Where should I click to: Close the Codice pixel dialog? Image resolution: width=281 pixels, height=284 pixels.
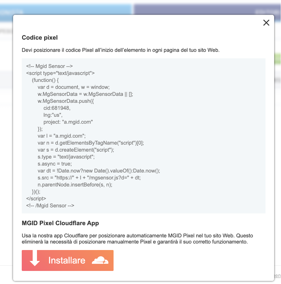[266, 23]
